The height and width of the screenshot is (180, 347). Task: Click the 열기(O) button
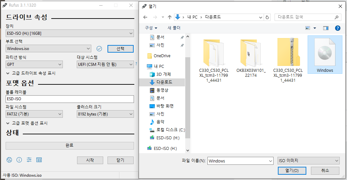292,171
